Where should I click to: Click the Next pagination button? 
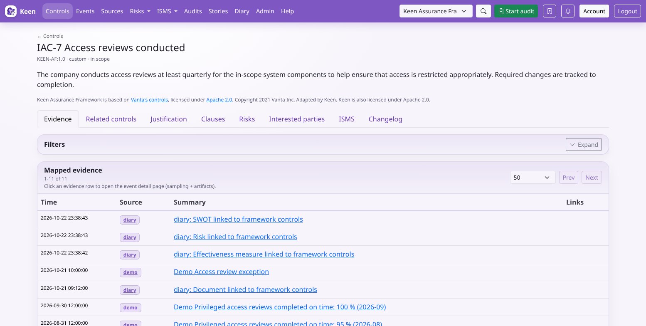click(592, 177)
